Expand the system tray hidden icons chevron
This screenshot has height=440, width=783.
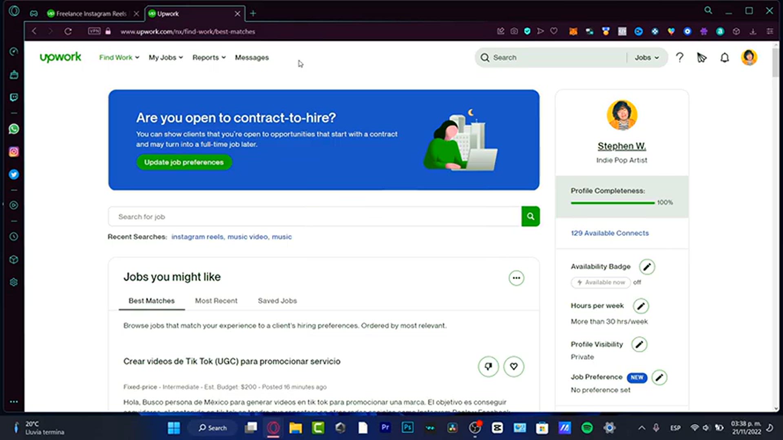coord(641,428)
